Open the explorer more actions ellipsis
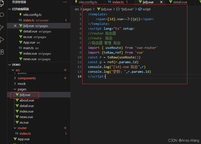The width and height of the screenshot is (201, 144). [x=65, y=2]
